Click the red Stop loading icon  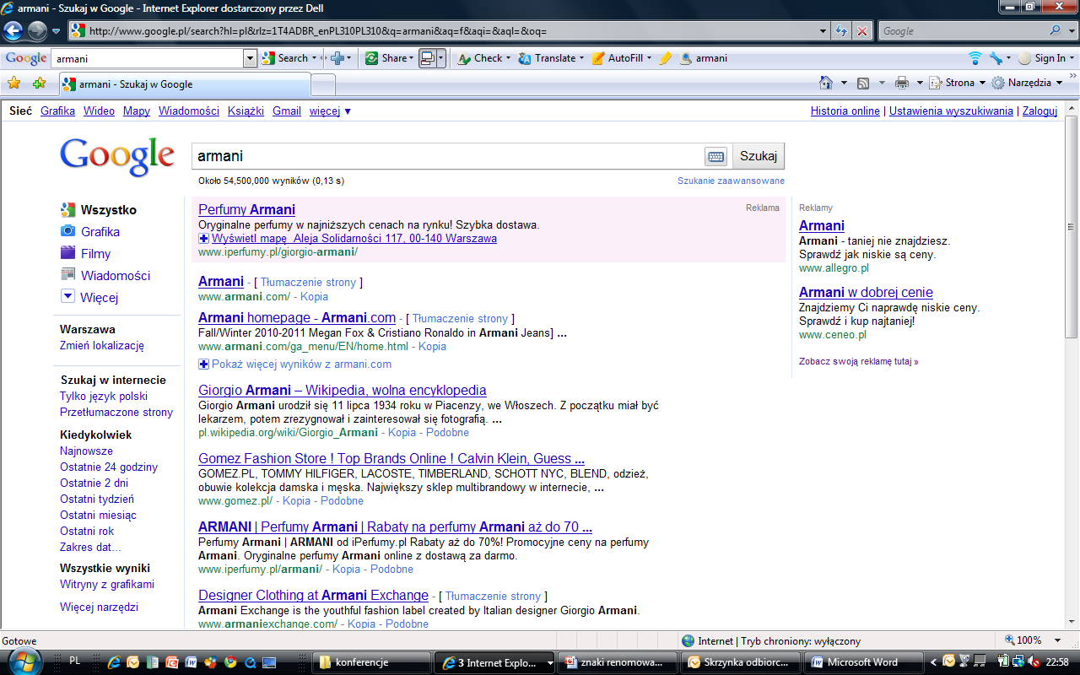pyautogui.click(x=861, y=31)
